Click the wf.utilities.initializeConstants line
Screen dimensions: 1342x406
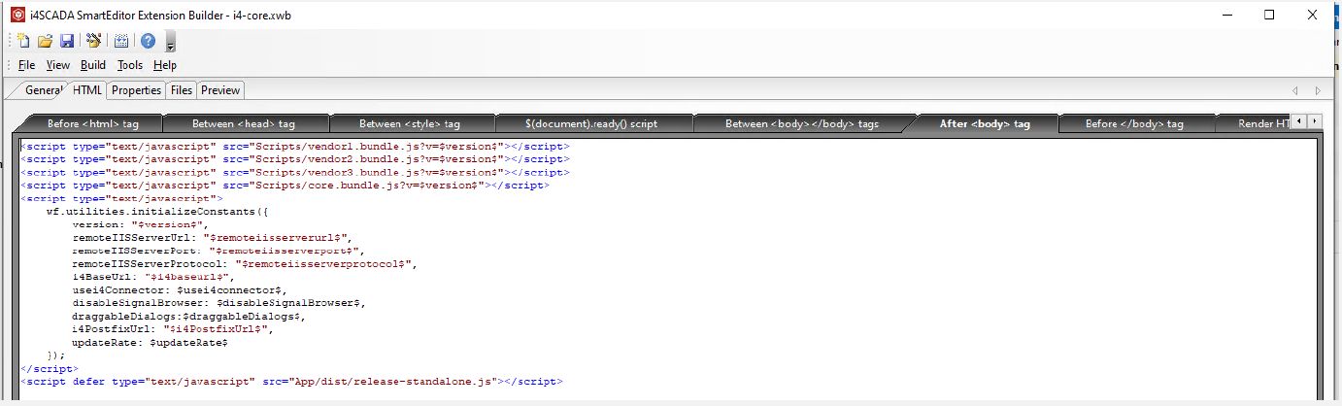point(156,211)
